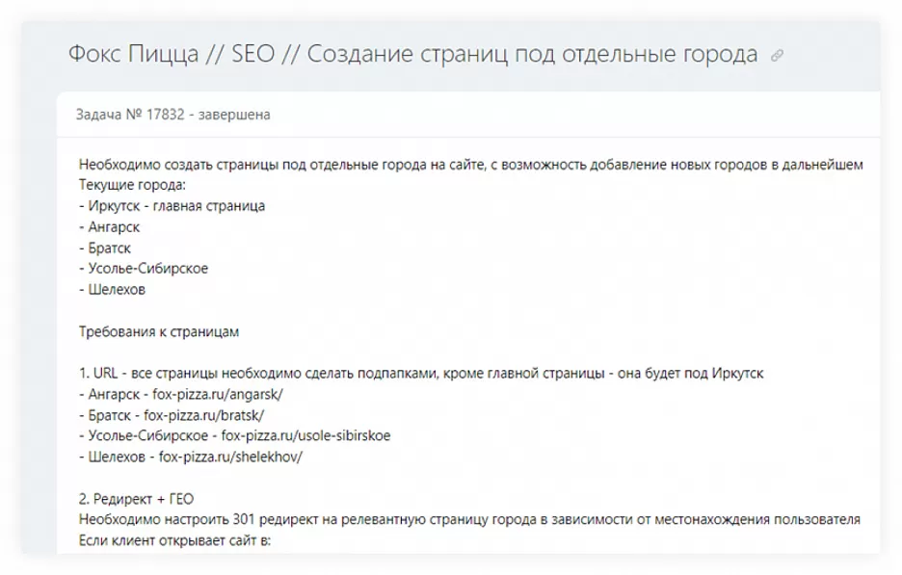Screen dimensions: 902x575
Task: Click the first sentence starting "Необходимо создать страницы"
Action: tap(470, 165)
